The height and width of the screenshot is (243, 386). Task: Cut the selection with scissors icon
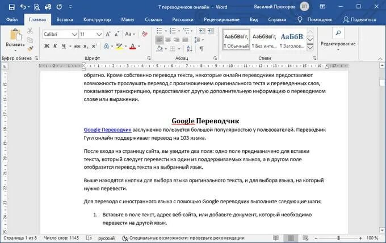pyautogui.click(x=30, y=31)
